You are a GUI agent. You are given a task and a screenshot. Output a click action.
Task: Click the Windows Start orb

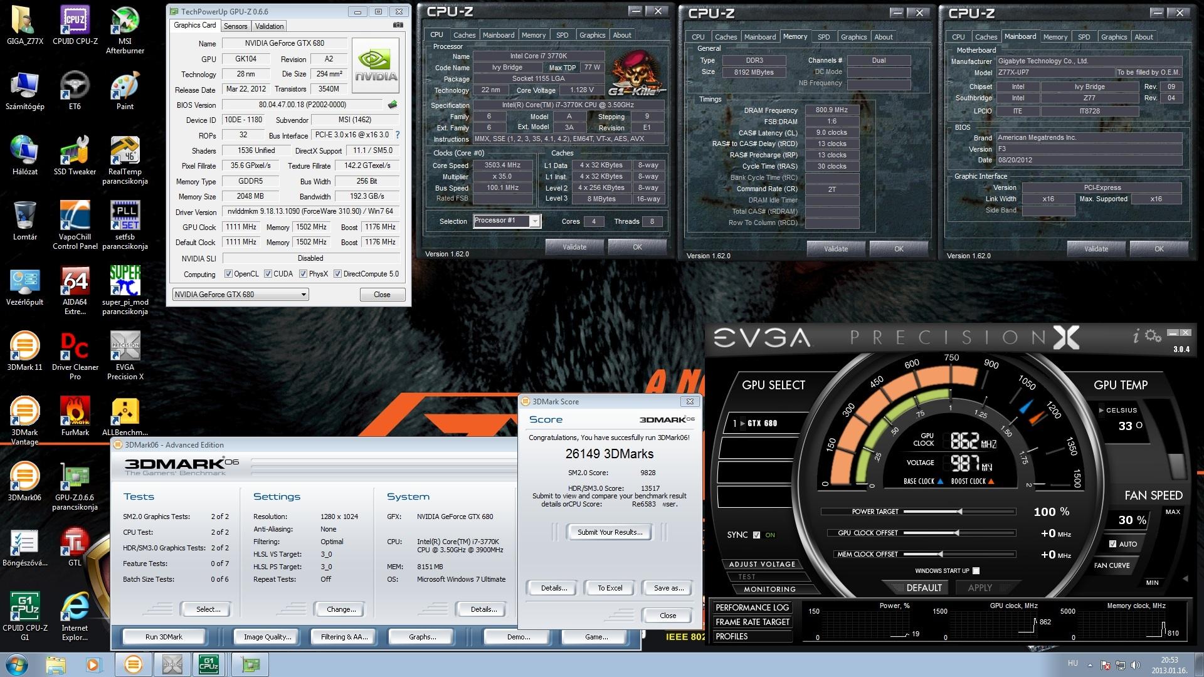click(16, 664)
